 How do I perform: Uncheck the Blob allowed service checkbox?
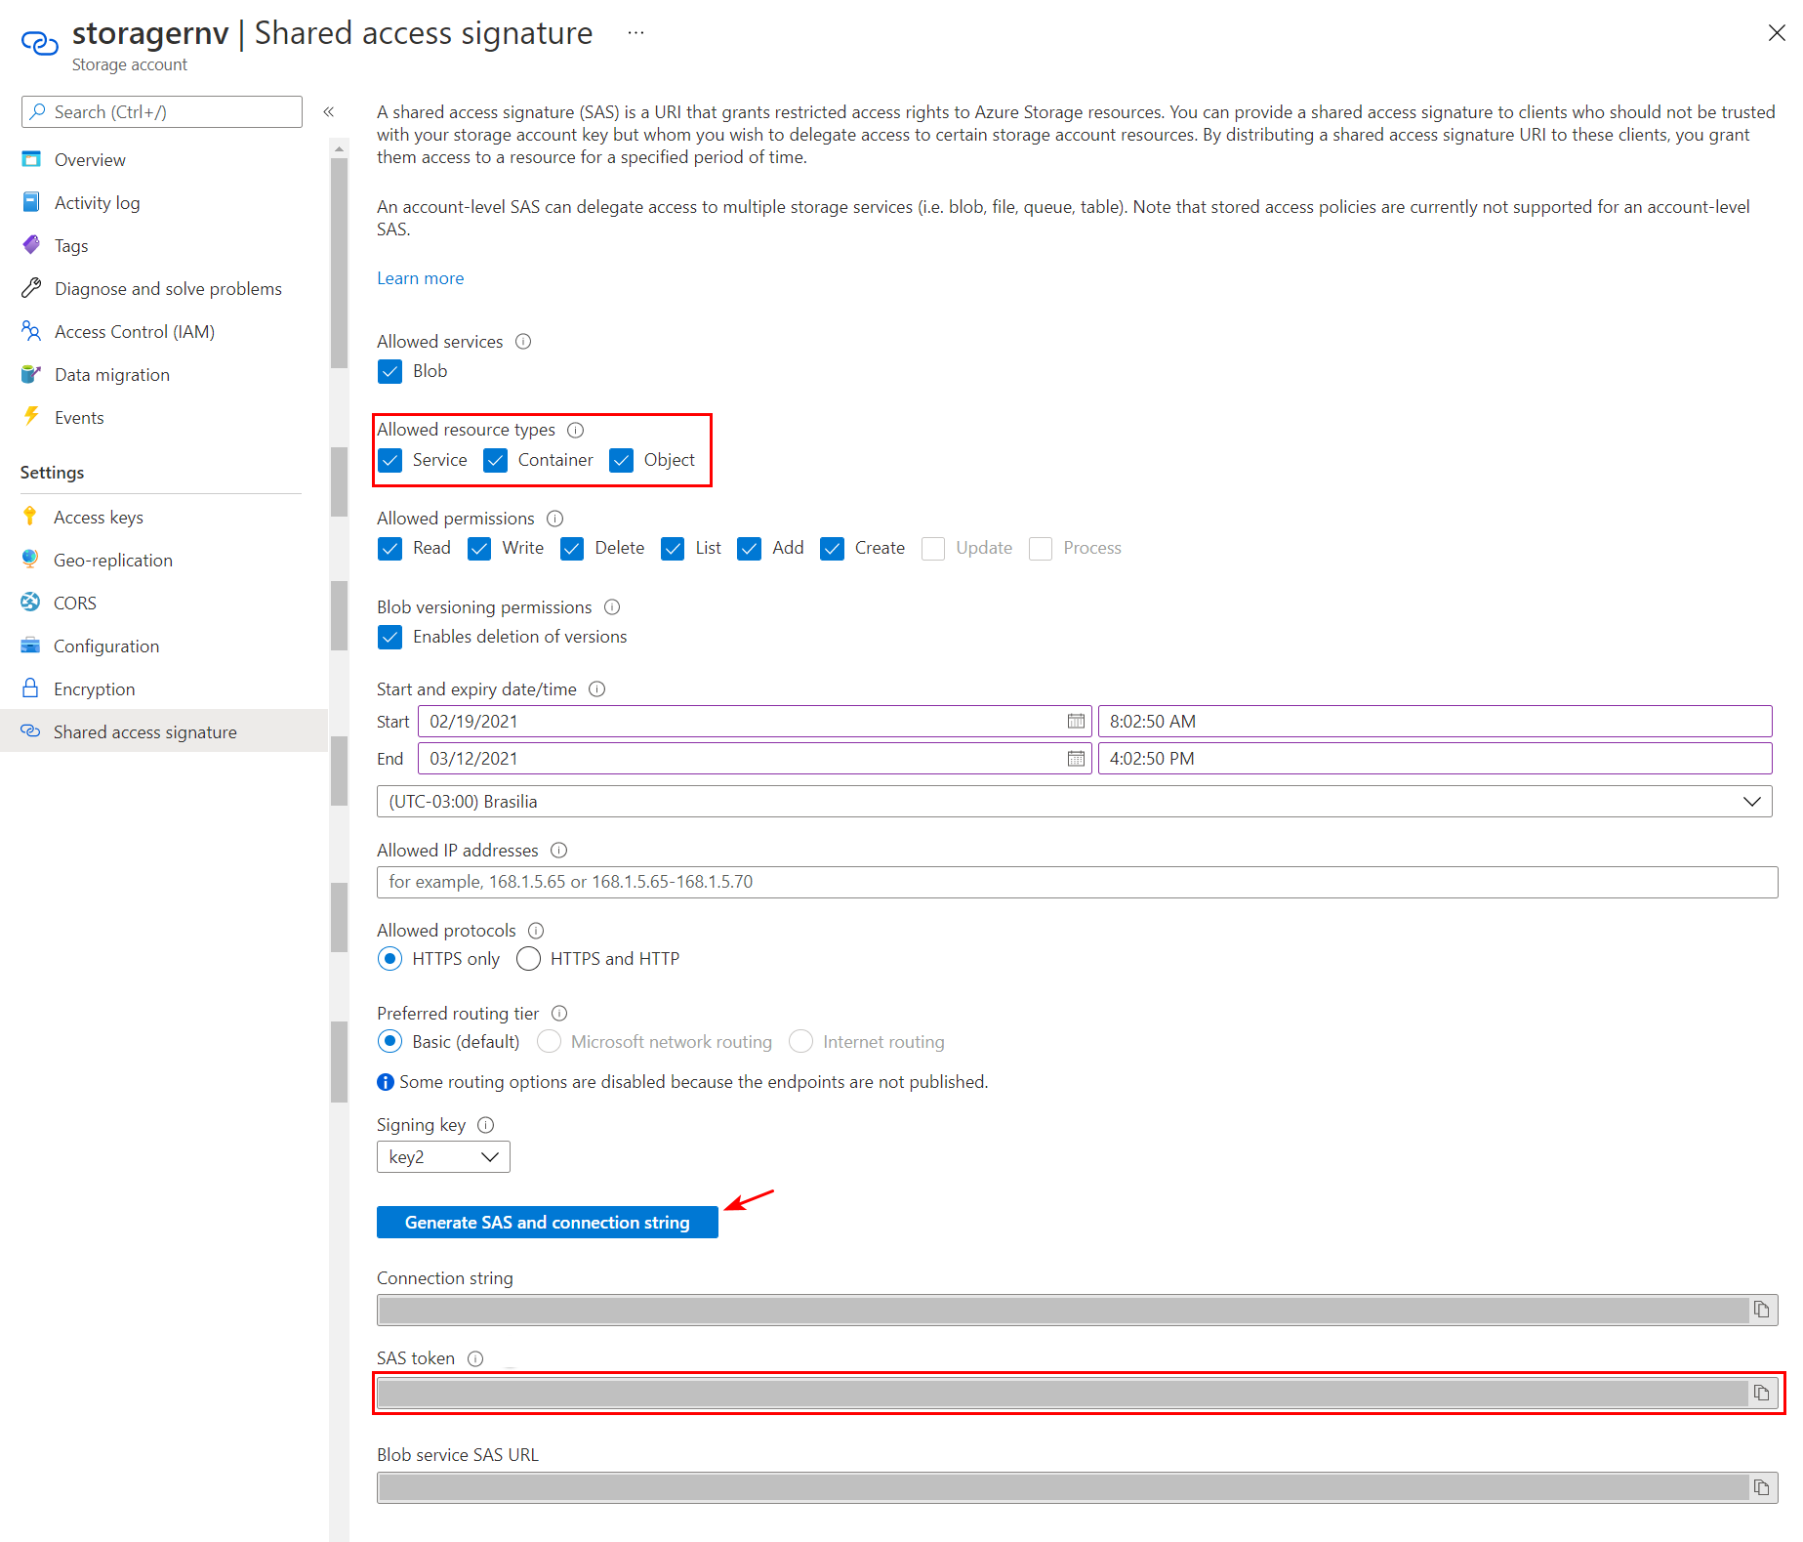point(389,371)
